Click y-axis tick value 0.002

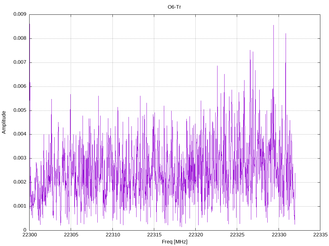click(20, 182)
